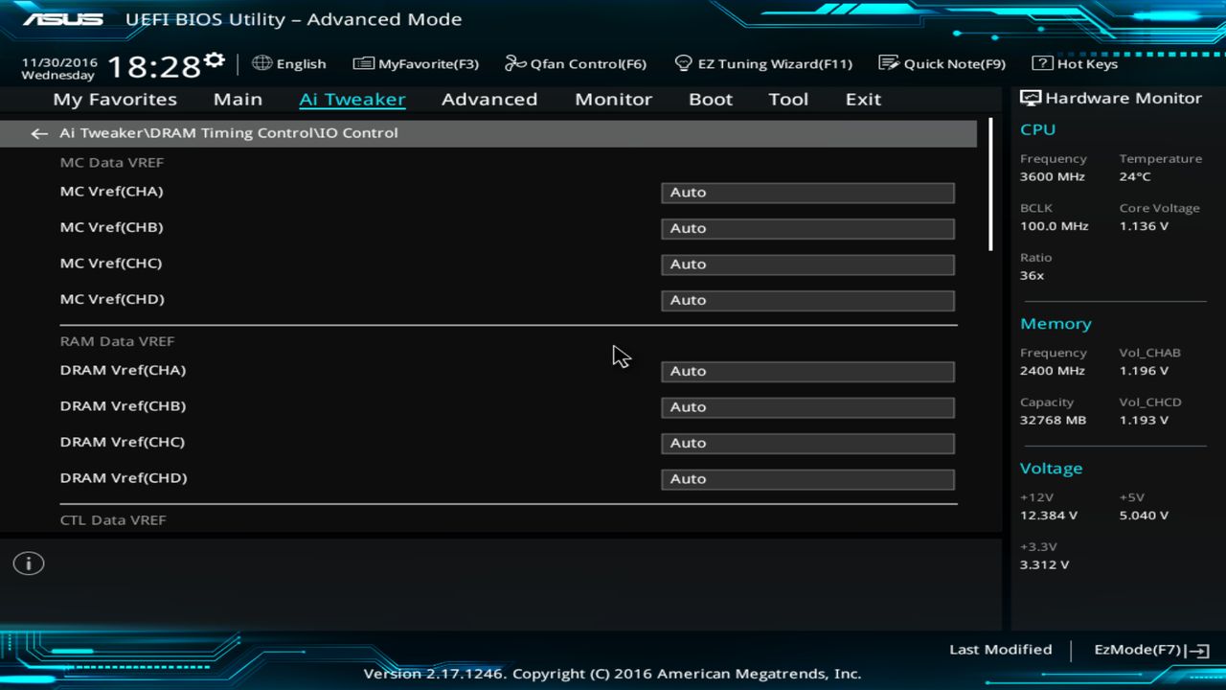This screenshot has width=1226, height=690.
Task: Switch to the Advanced tab
Action: (x=489, y=99)
